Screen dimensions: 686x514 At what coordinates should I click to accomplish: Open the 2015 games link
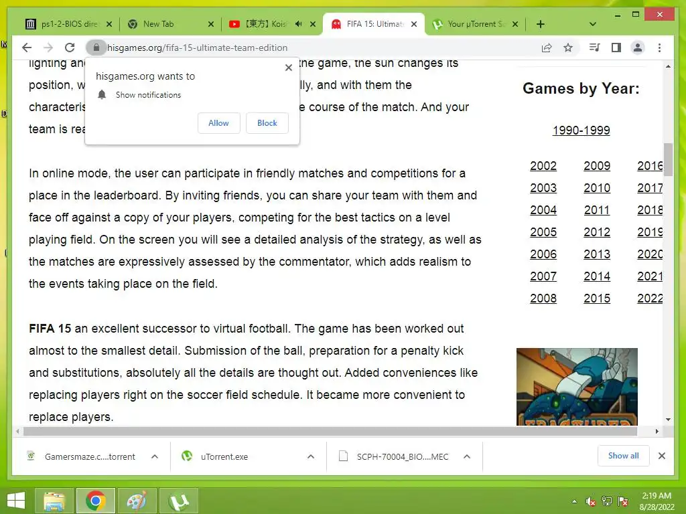tap(597, 298)
